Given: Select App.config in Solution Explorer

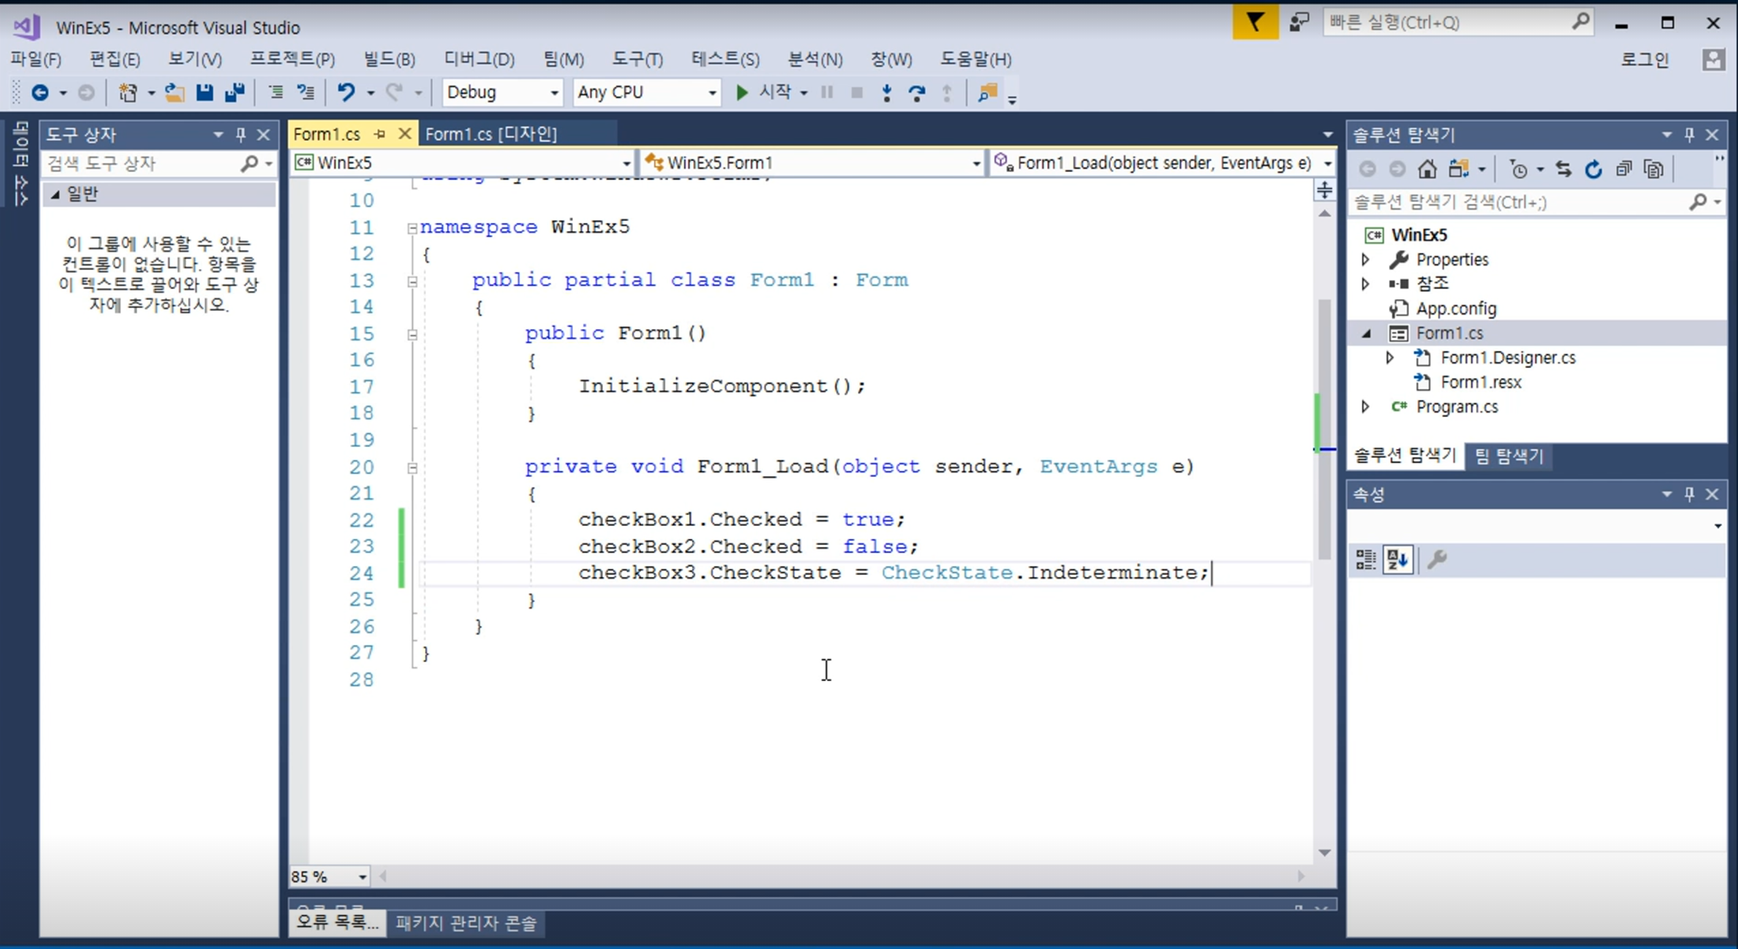Looking at the screenshot, I should [x=1456, y=308].
